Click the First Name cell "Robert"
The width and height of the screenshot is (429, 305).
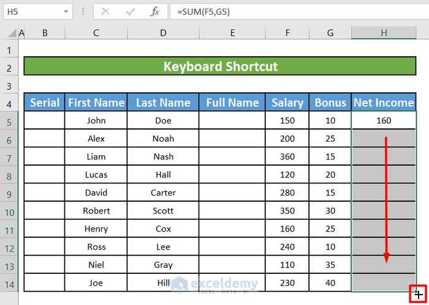(96, 211)
